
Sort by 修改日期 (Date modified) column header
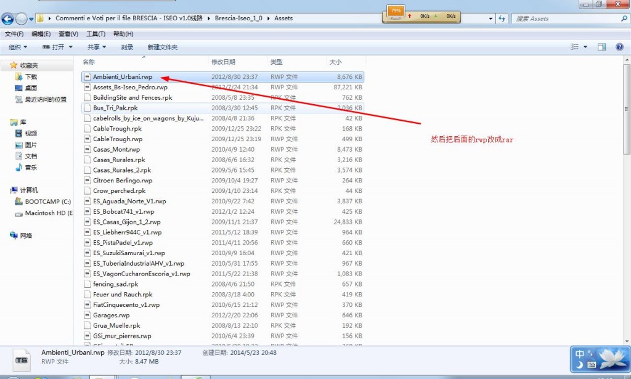223,62
